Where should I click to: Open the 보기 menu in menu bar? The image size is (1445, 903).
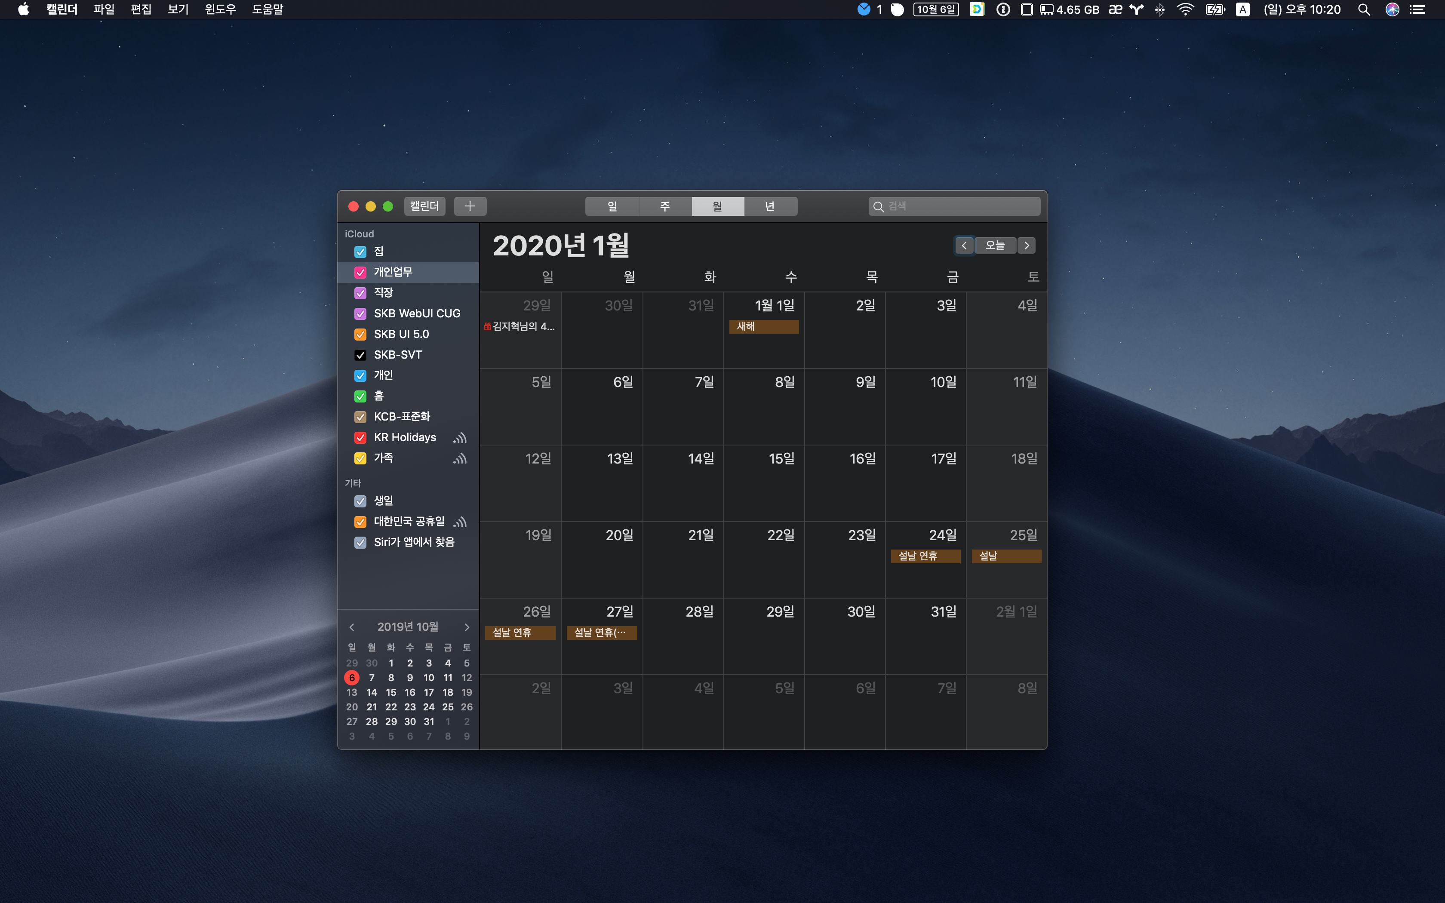click(178, 9)
